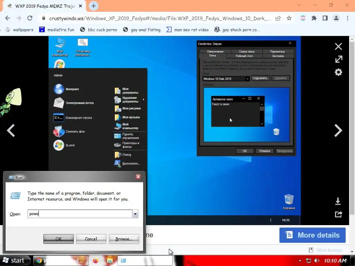Focus the Open text field in Run
Viewport: 355px width, 266px height.
click(x=80, y=214)
